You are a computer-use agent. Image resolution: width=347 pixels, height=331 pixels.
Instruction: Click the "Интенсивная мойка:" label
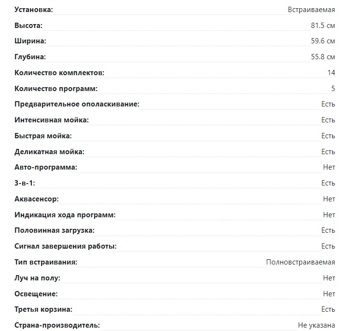click(52, 120)
